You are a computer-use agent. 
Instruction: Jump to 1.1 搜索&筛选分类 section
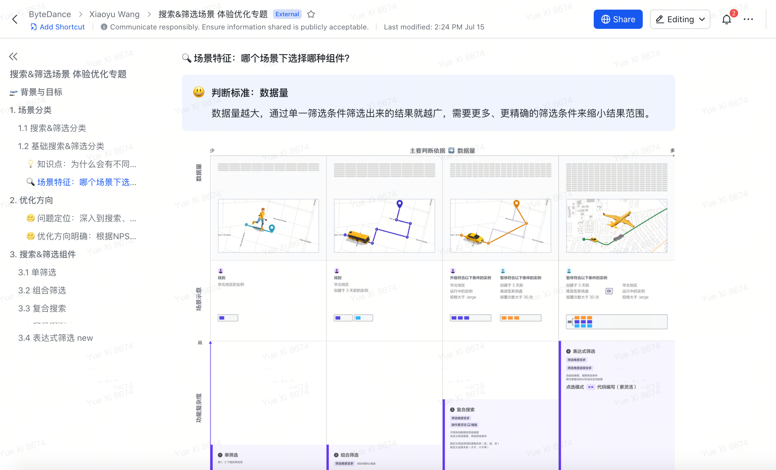[x=52, y=128]
